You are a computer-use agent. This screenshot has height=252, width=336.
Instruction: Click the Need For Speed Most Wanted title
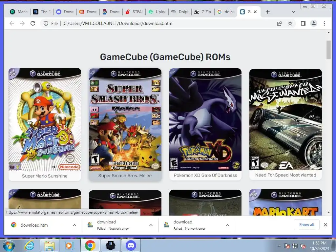[x=286, y=175]
